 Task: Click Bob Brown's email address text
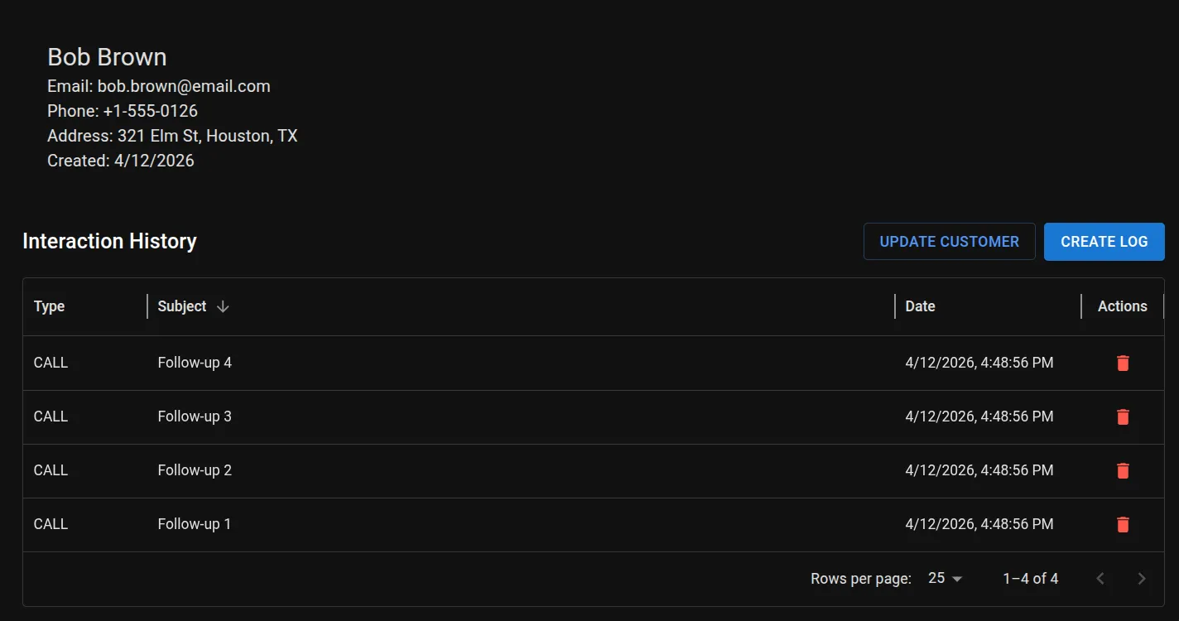(x=184, y=86)
